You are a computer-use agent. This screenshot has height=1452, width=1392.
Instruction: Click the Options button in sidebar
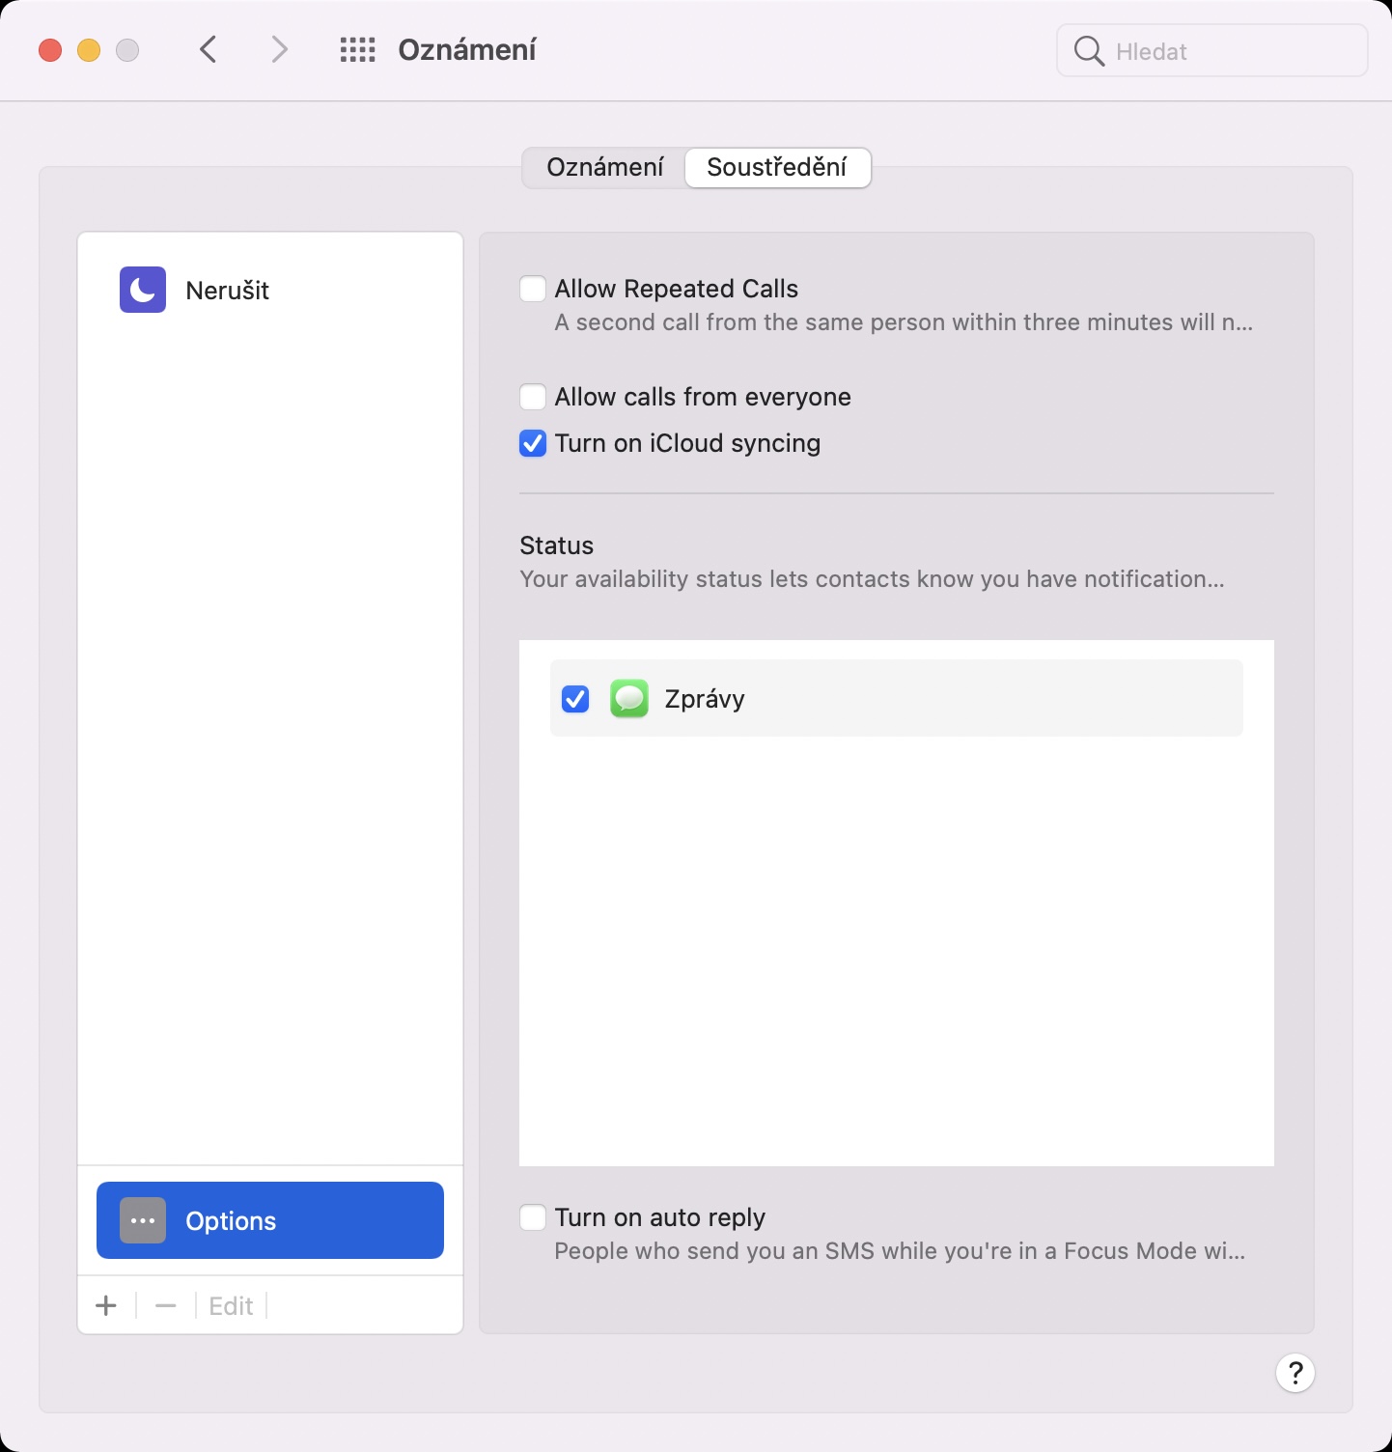click(270, 1220)
